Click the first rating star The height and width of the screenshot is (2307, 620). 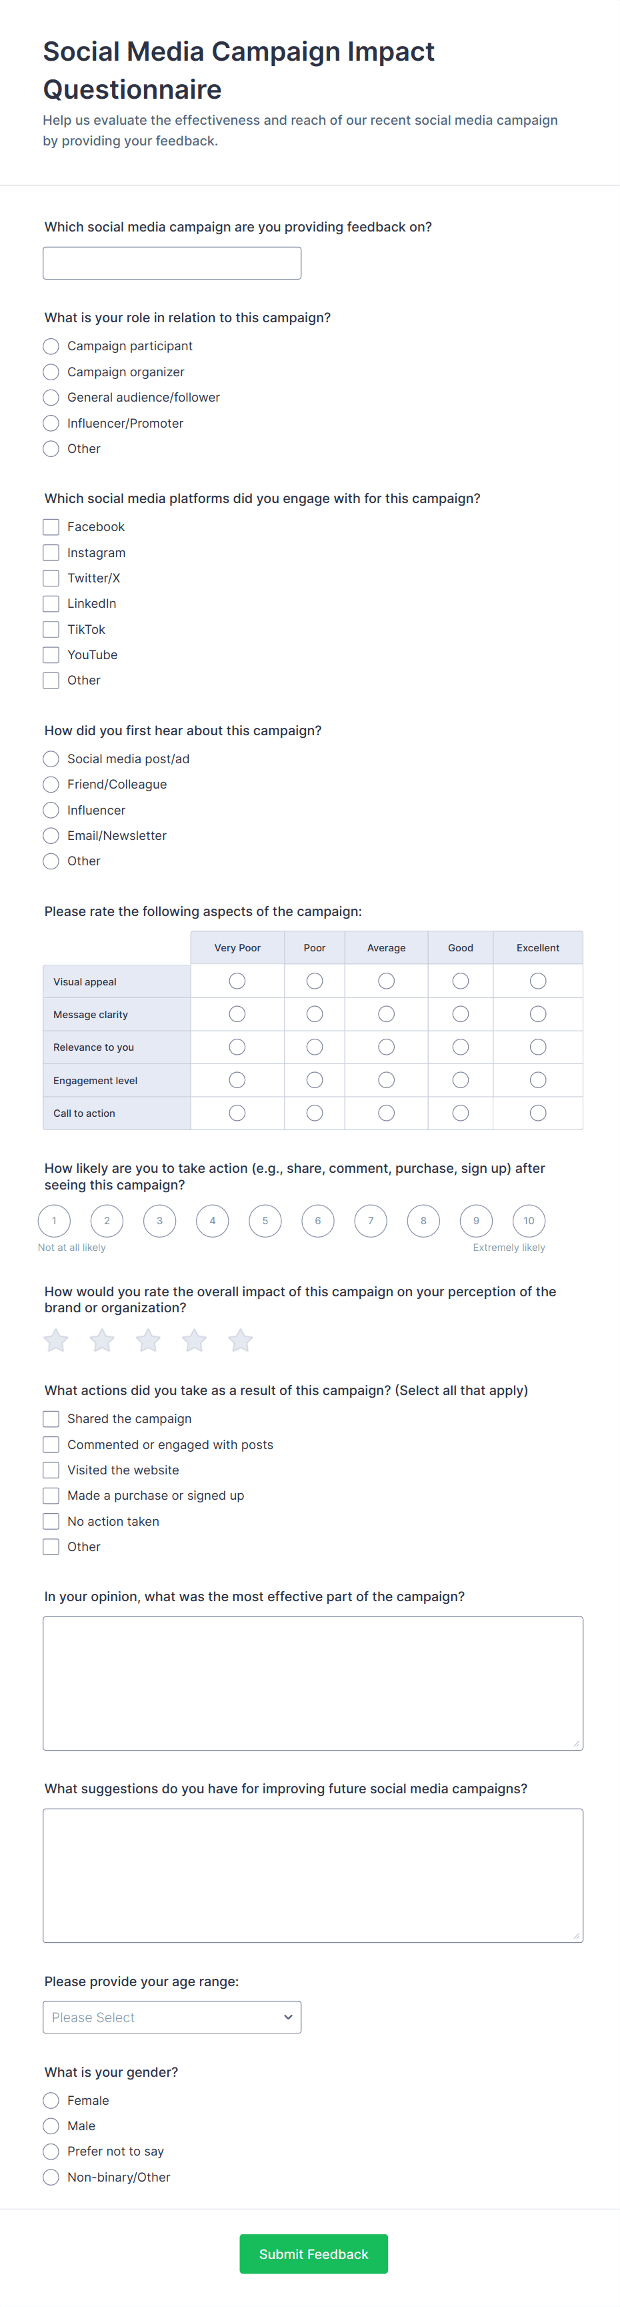pos(55,1340)
